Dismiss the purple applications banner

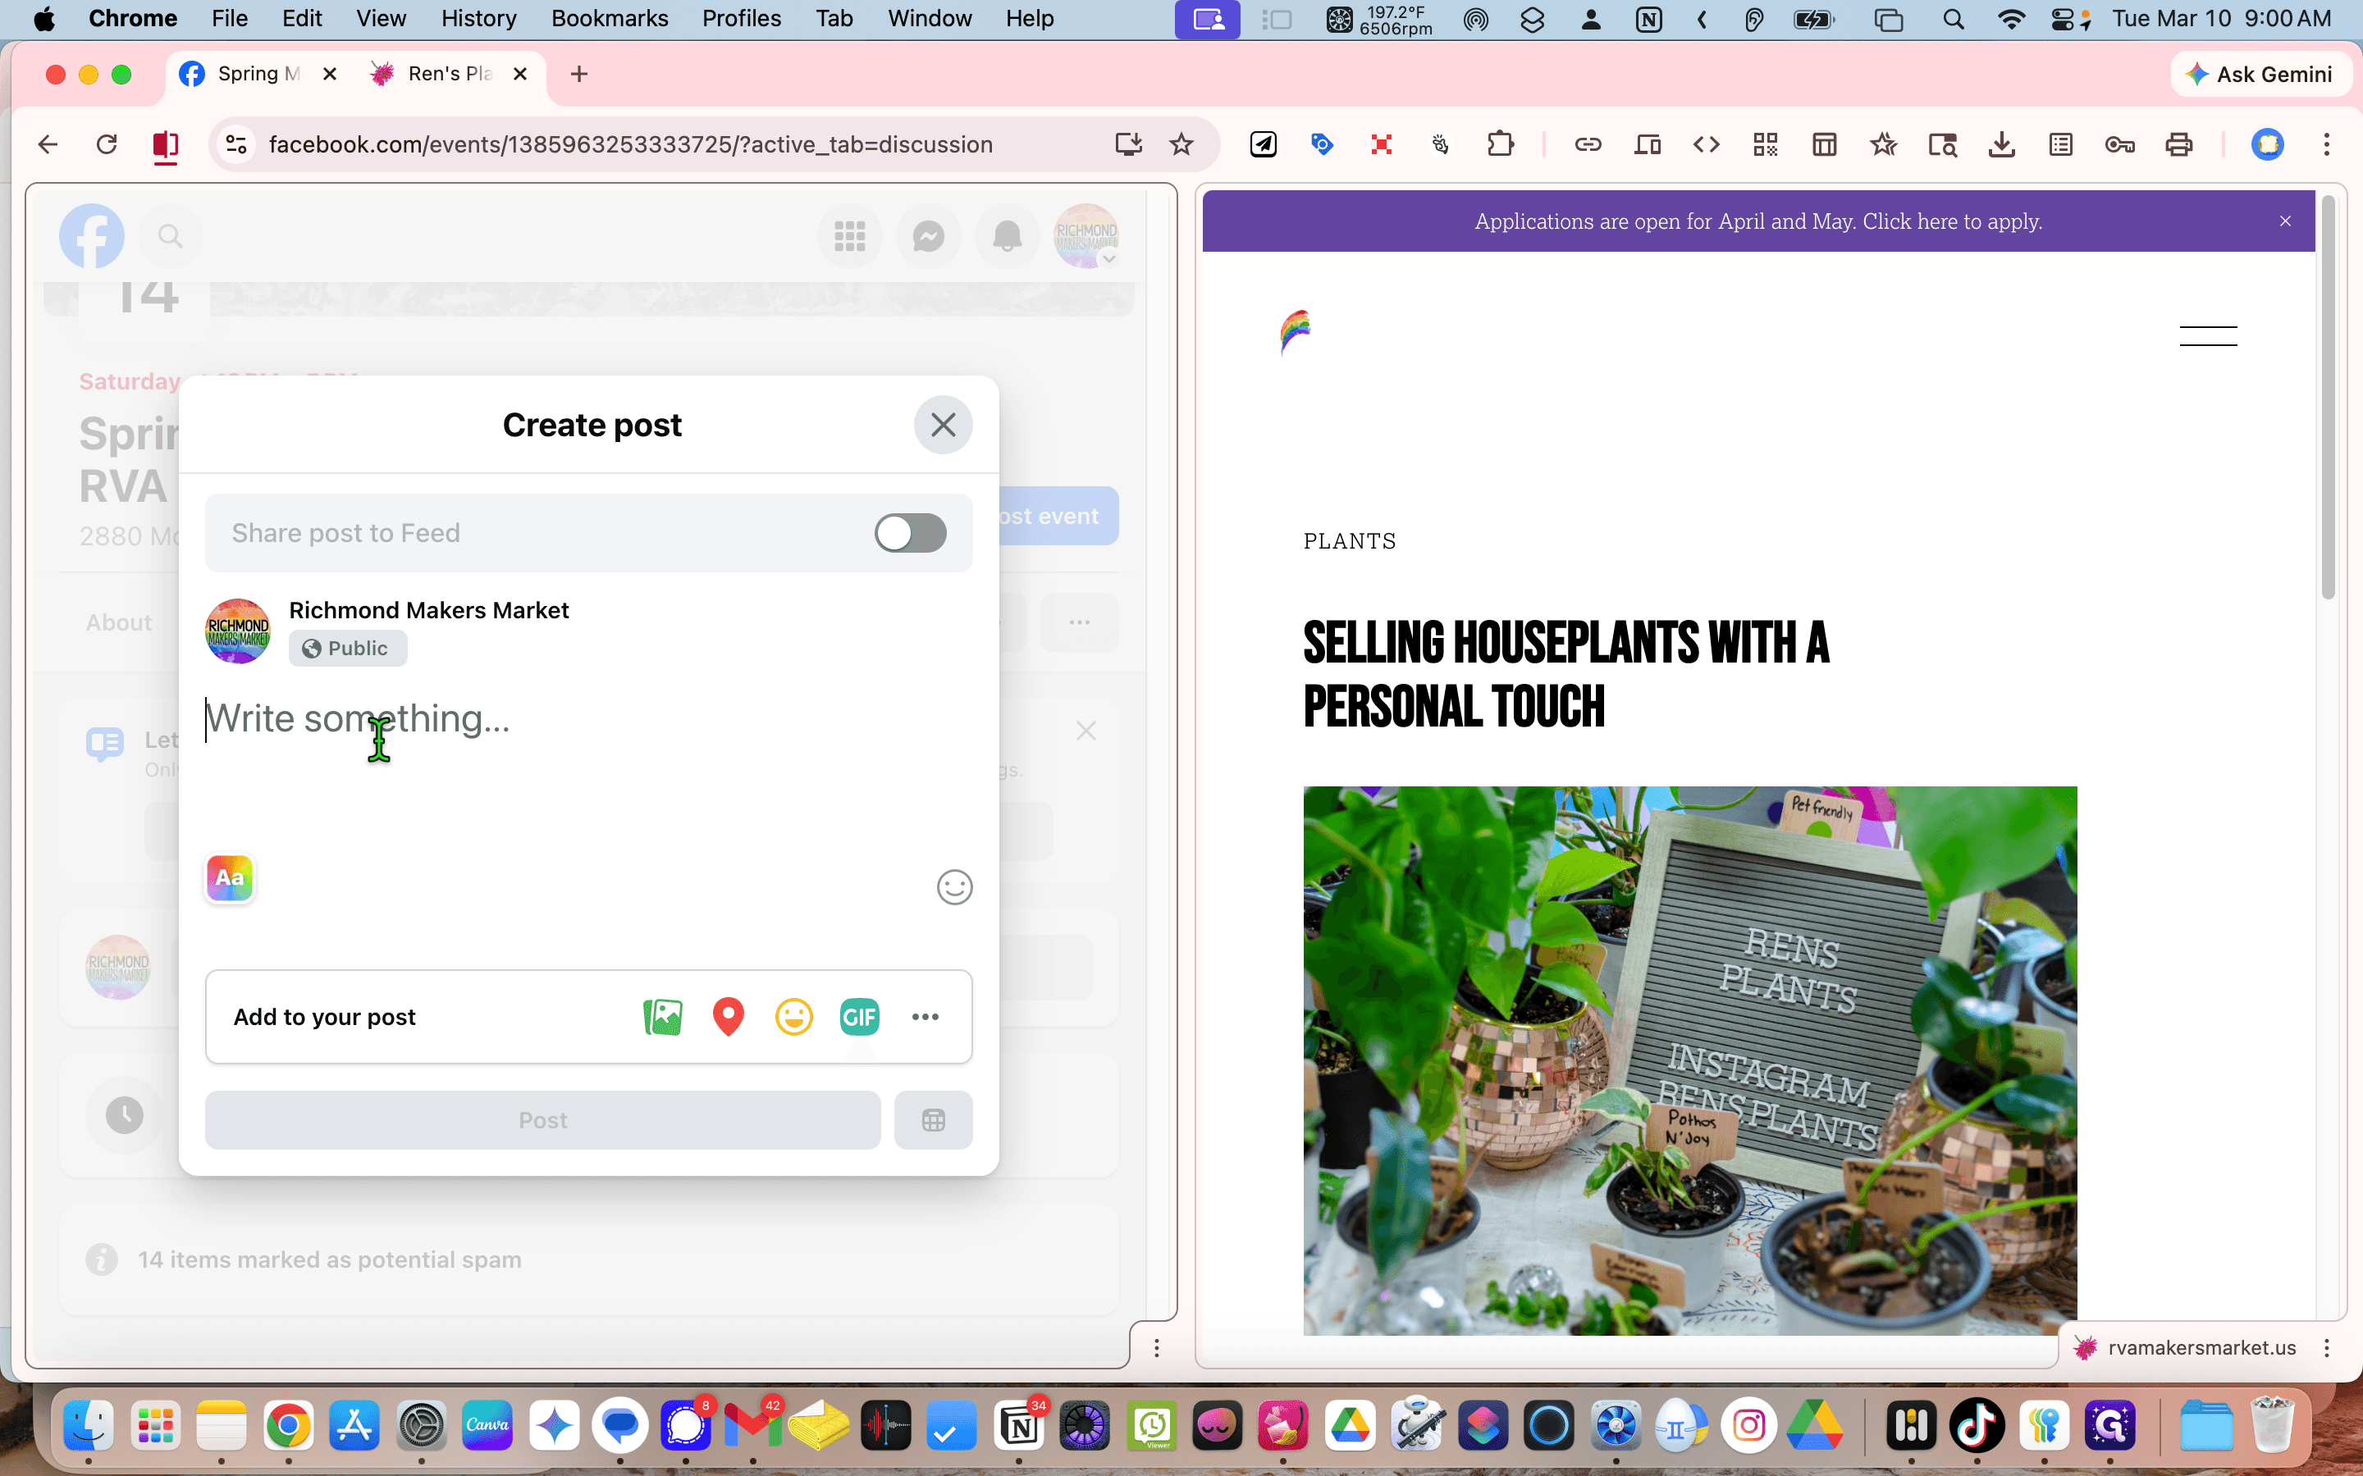(2285, 221)
